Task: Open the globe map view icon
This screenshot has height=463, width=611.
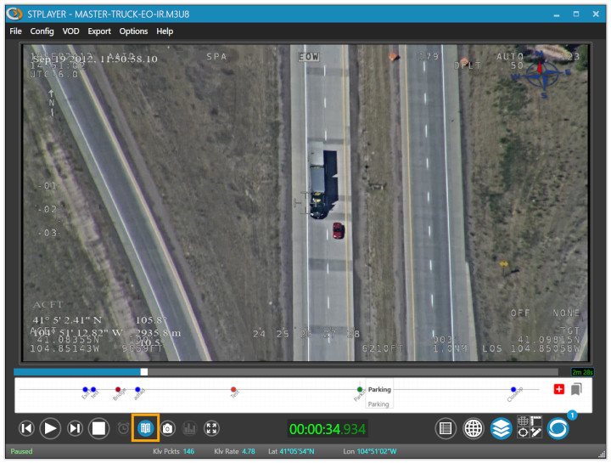Action: (473, 429)
